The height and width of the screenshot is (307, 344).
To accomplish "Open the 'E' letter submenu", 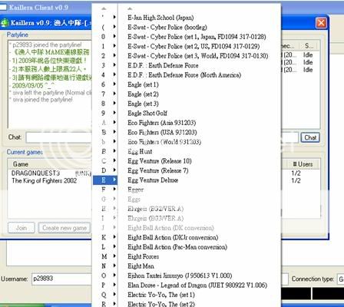I will pyautogui.click(x=105, y=180).
